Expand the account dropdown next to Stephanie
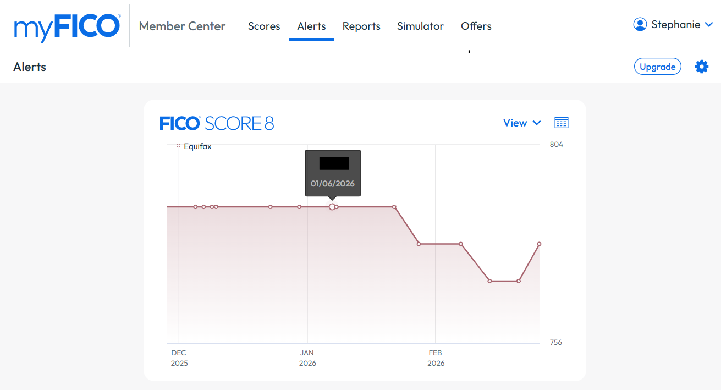Screen dimensions: 721x390 point(709,24)
